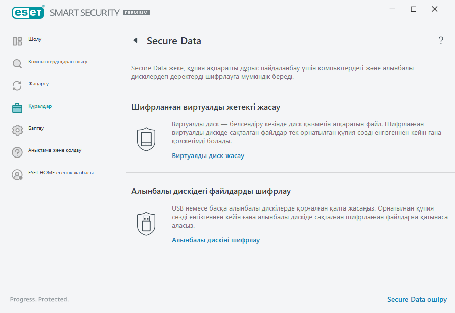The height and width of the screenshot is (313, 455).
Task: Click the Secure Data өшіру link
Action: [417, 299]
